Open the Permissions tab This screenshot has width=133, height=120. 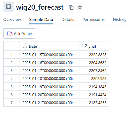coord(94,20)
